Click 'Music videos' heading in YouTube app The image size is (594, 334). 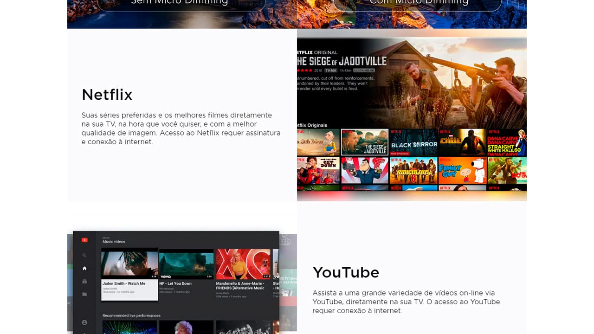pyautogui.click(x=114, y=242)
